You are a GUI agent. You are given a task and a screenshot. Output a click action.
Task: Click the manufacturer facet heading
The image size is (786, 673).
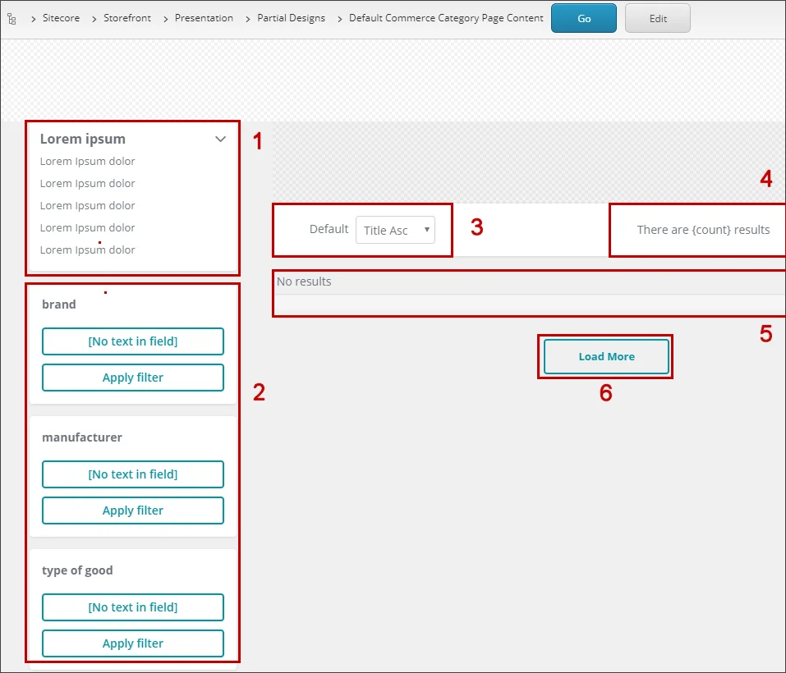pos(82,437)
